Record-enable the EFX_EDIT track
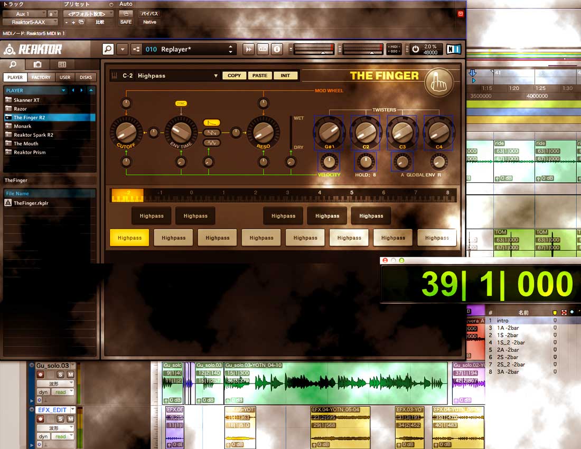 (41, 419)
